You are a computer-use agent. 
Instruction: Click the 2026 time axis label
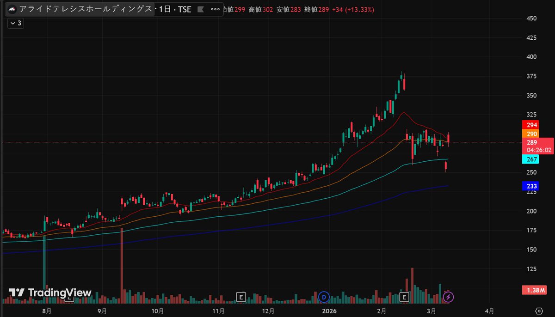(x=330, y=310)
